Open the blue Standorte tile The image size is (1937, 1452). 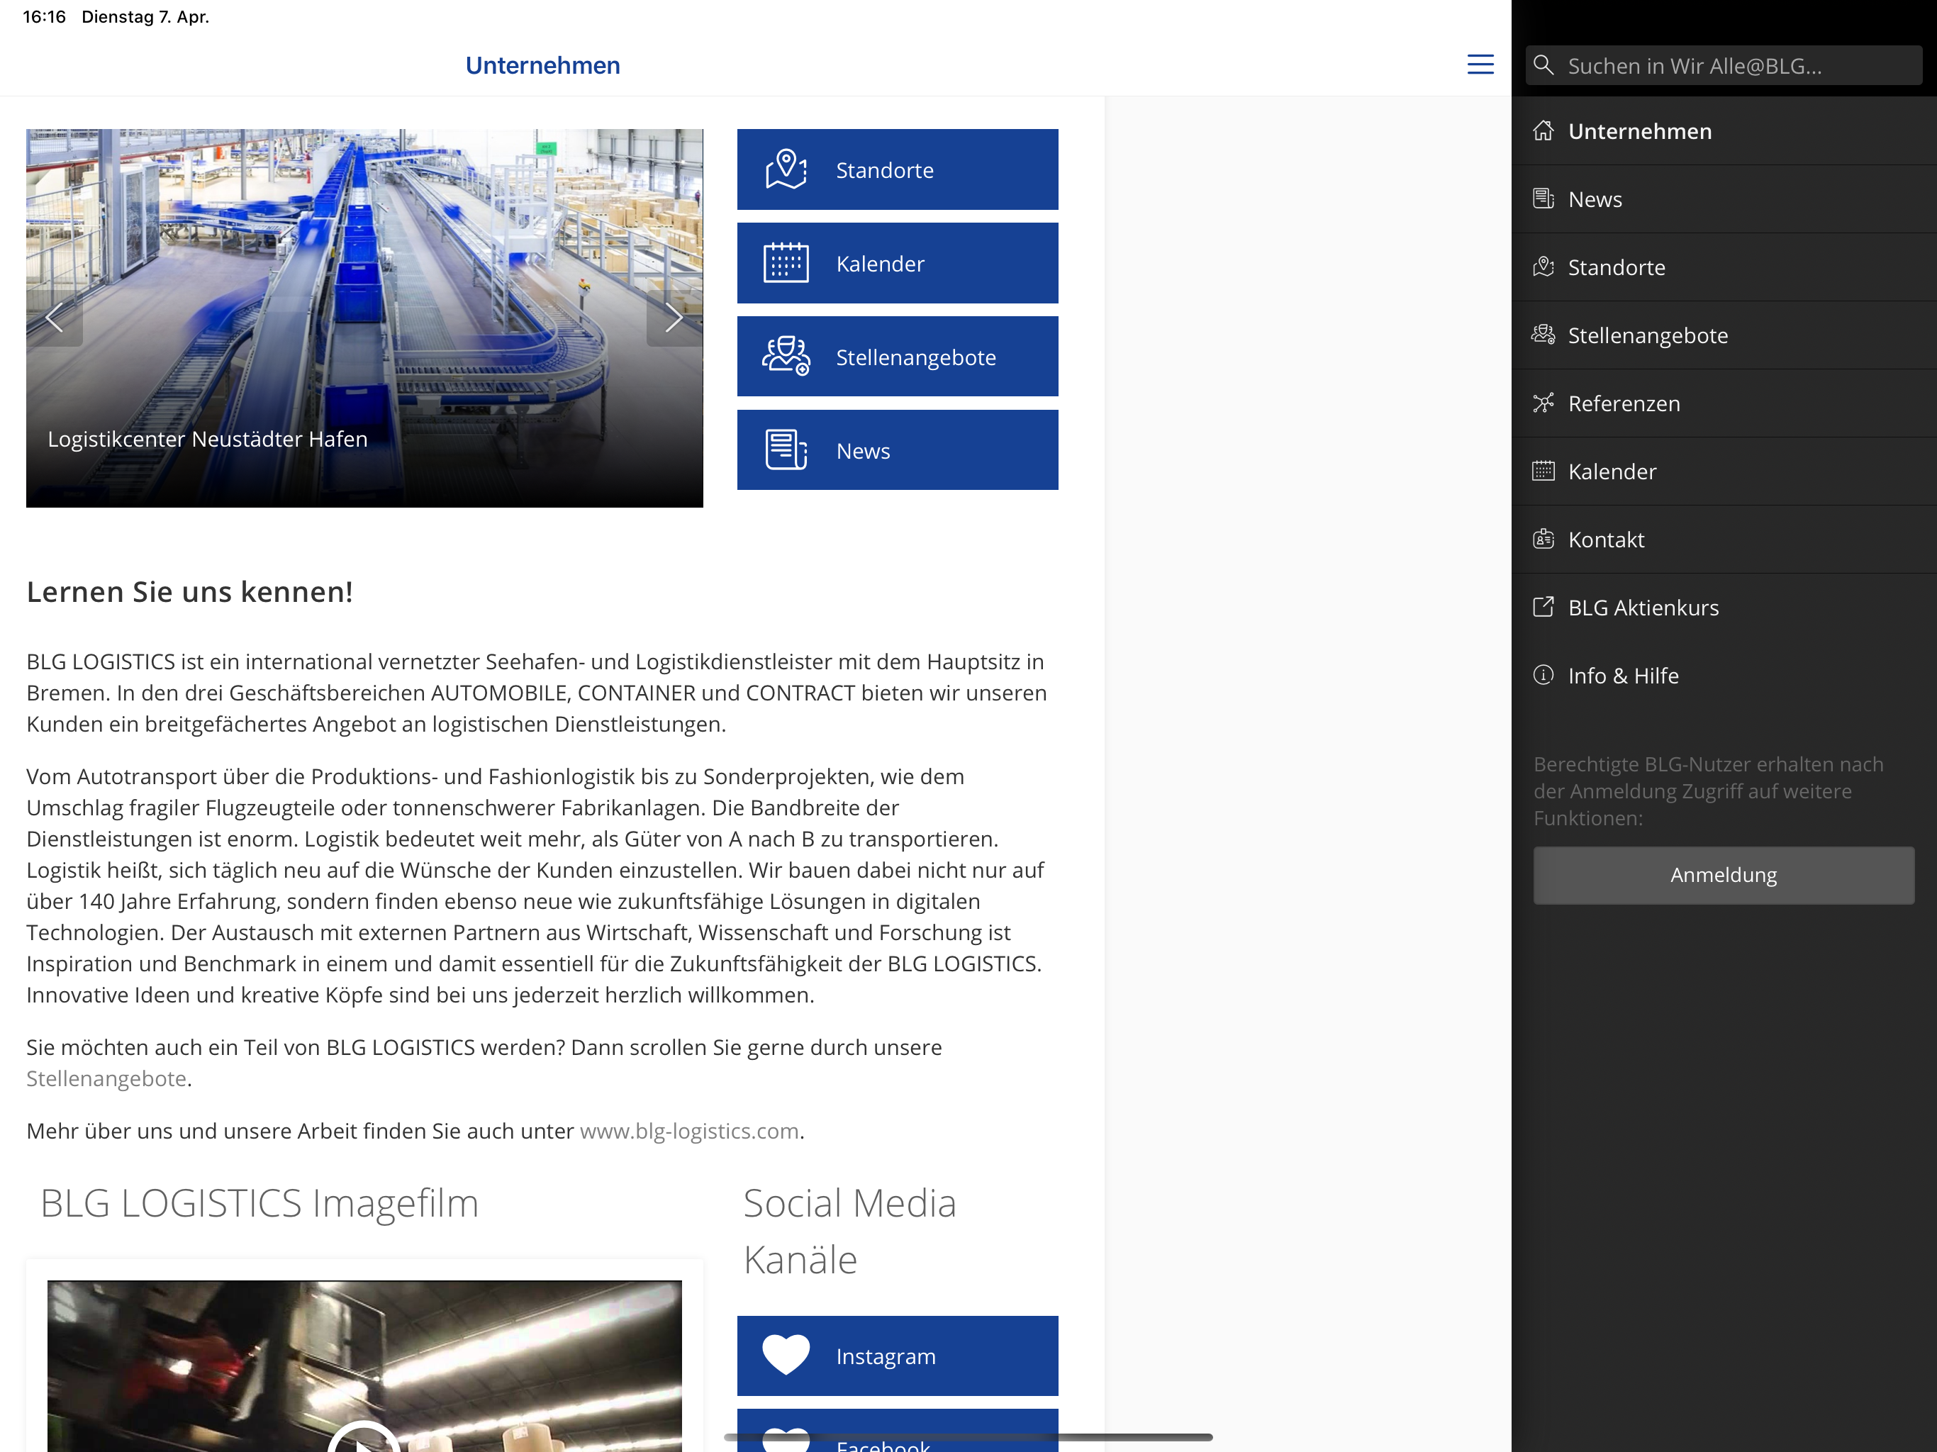point(898,169)
